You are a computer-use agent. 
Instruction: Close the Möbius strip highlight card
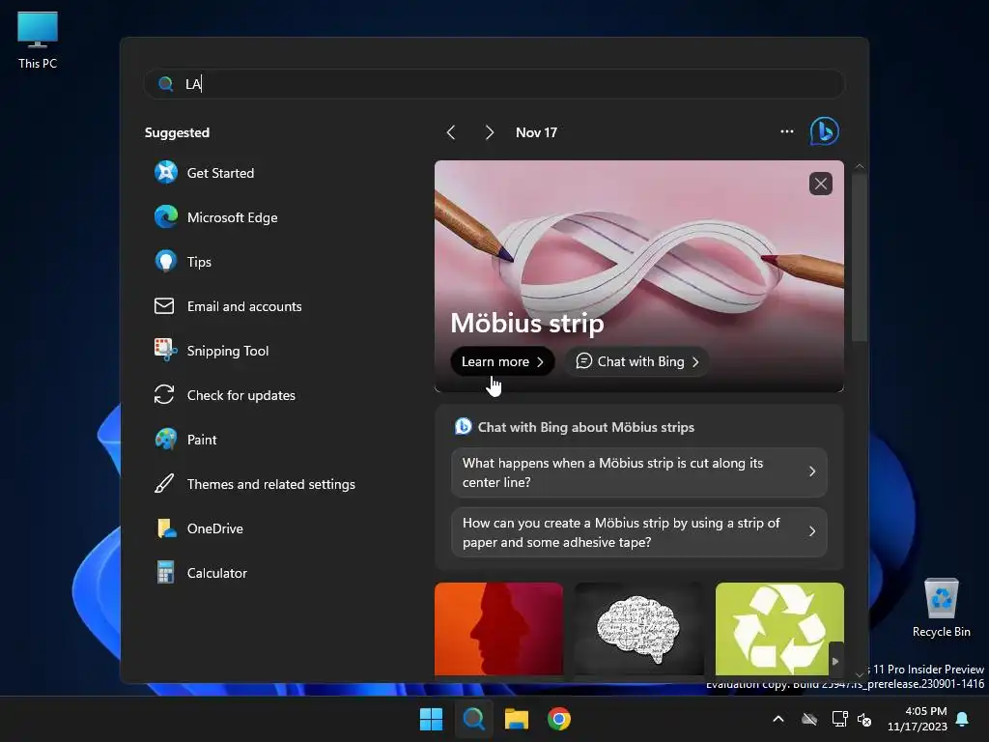(821, 184)
